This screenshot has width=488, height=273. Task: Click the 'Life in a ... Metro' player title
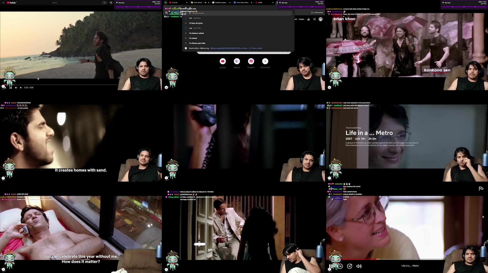(x=410, y=266)
